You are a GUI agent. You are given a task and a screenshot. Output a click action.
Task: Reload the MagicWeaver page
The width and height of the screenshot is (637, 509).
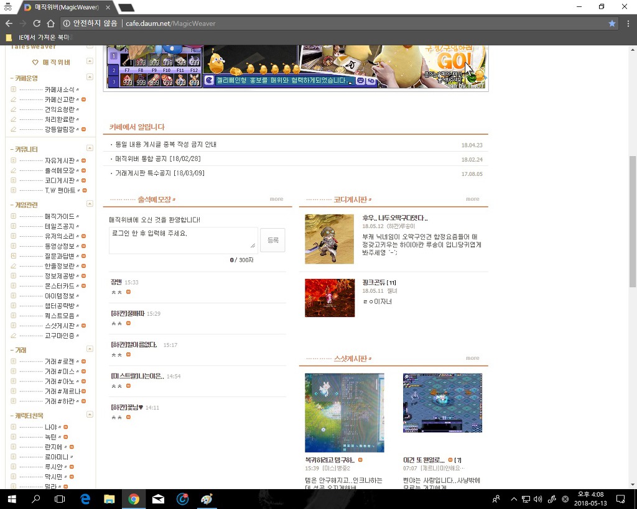tap(37, 24)
